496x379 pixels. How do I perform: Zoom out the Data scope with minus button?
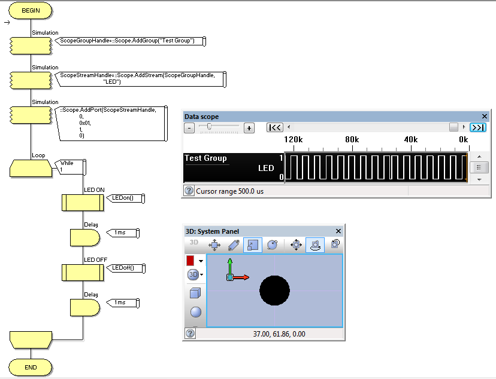[x=189, y=128]
